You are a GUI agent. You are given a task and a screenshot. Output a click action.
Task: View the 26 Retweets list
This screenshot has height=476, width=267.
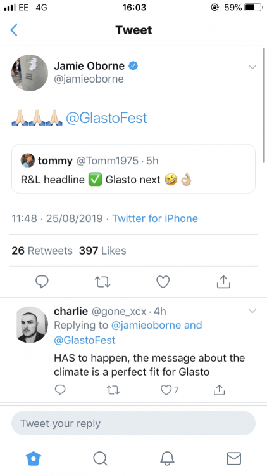tap(42, 251)
